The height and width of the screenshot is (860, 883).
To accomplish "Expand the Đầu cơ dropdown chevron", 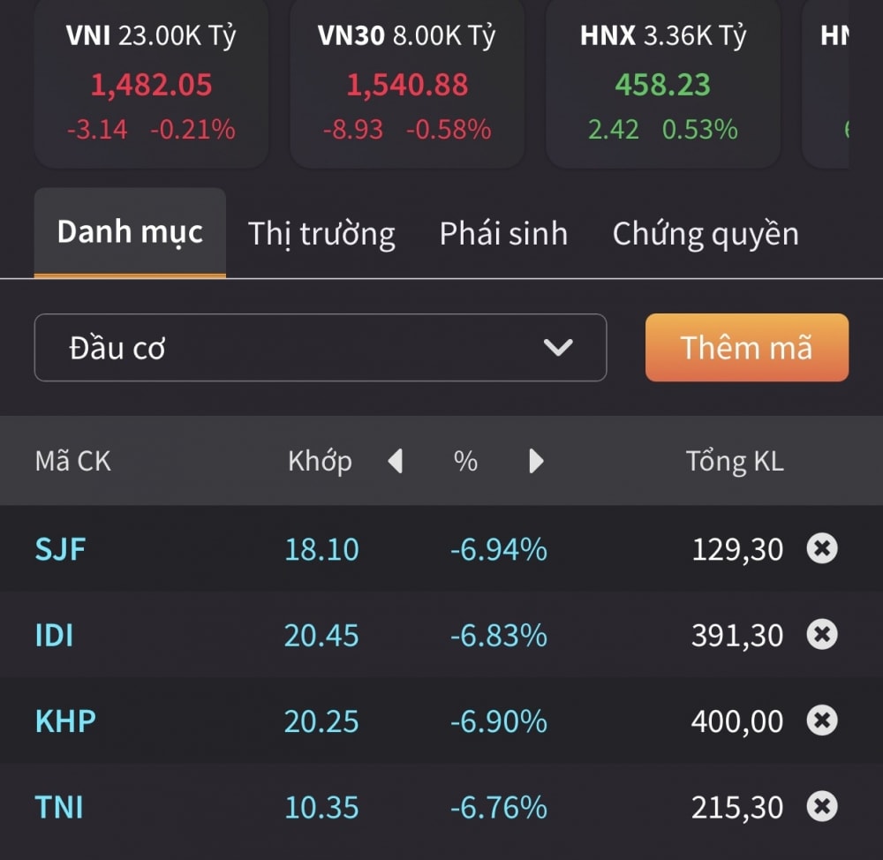I will pyautogui.click(x=558, y=348).
